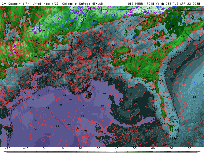Click the 10 label on the color scale
Image resolution: width=204 pixels, height=153 pixels.
pyautogui.click(x=62, y=148)
